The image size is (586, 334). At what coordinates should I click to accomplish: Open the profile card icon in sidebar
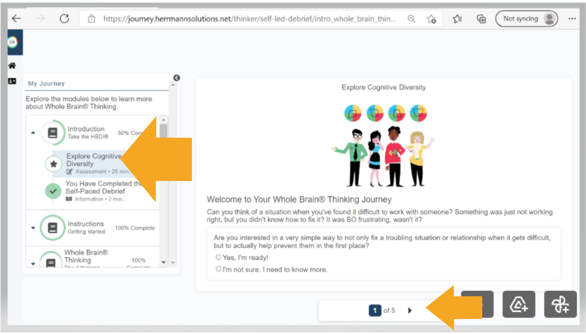[x=12, y=81]
